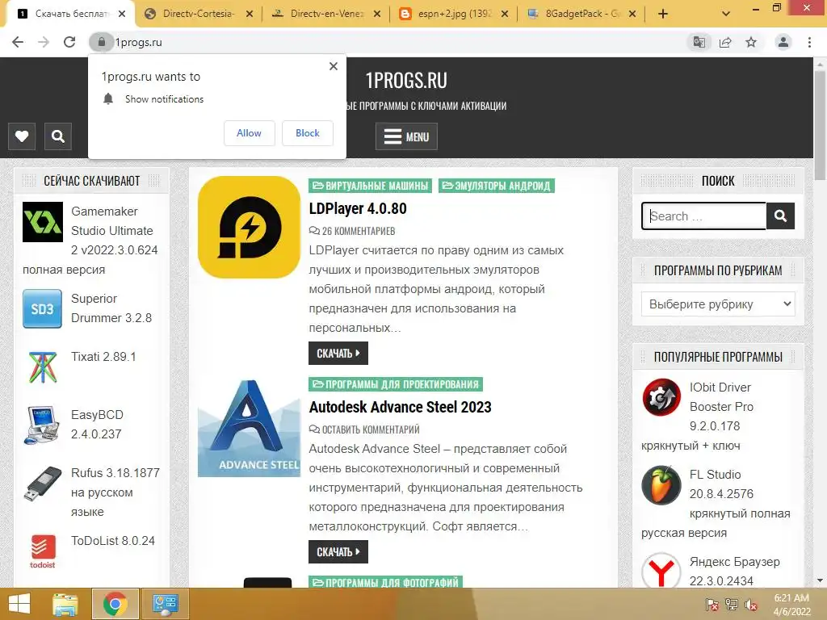Switch to the 8GadgetPack tab
Viewport: 827px width, 620px height.
pyautogui.click(x=583, y=14)
